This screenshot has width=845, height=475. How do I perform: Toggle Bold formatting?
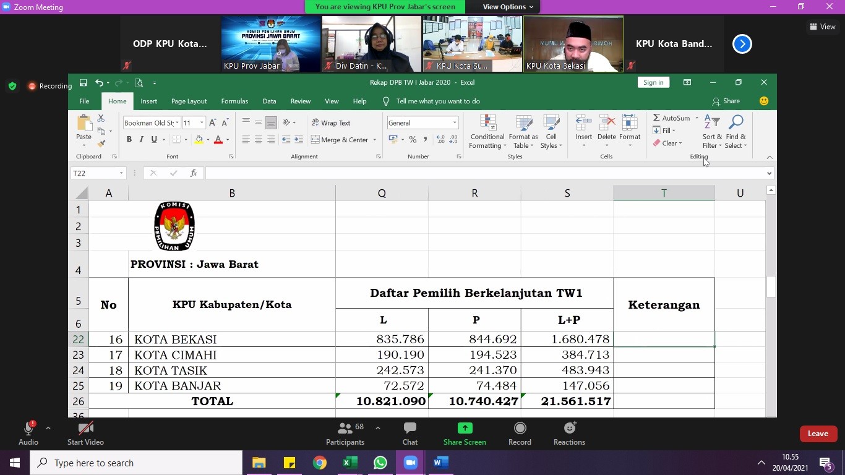point(129,140)
